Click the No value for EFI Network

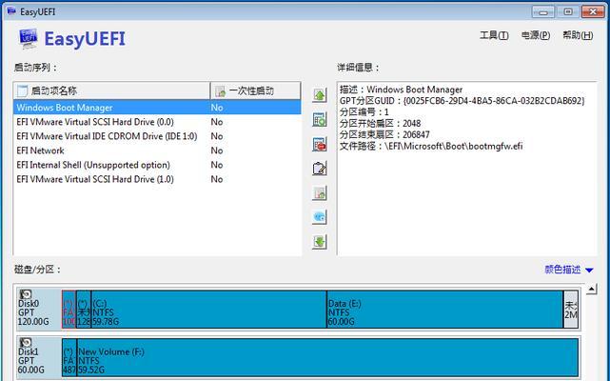(x=217, y=150)
